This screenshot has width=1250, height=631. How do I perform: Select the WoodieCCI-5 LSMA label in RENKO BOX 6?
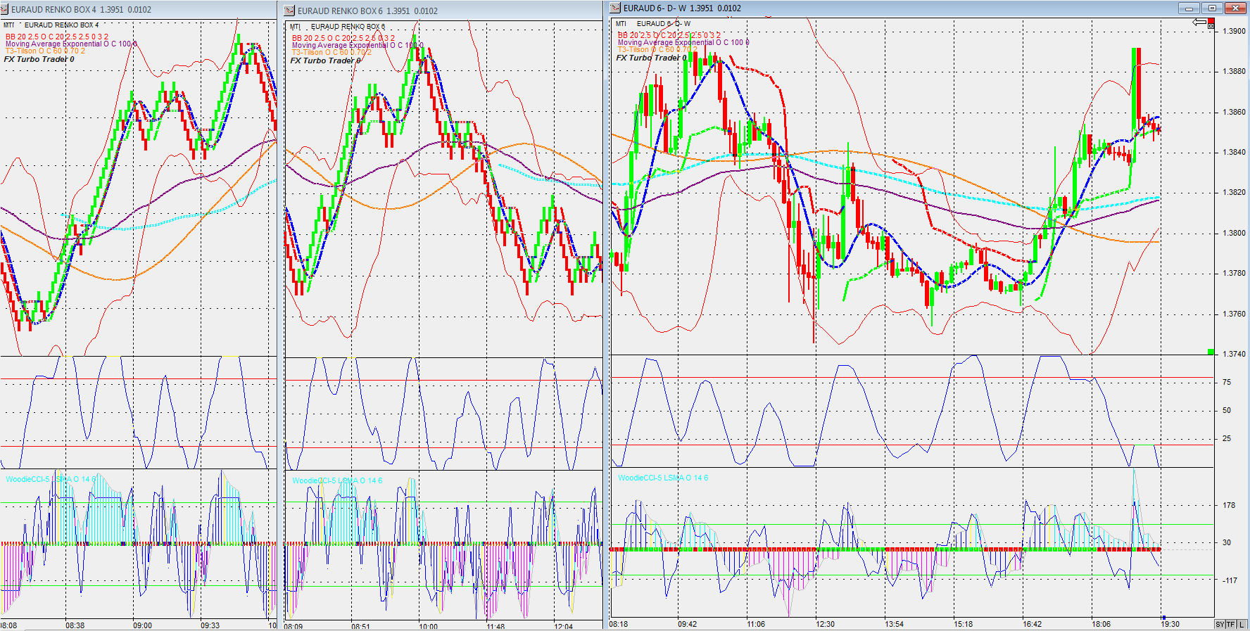point(337,480)
